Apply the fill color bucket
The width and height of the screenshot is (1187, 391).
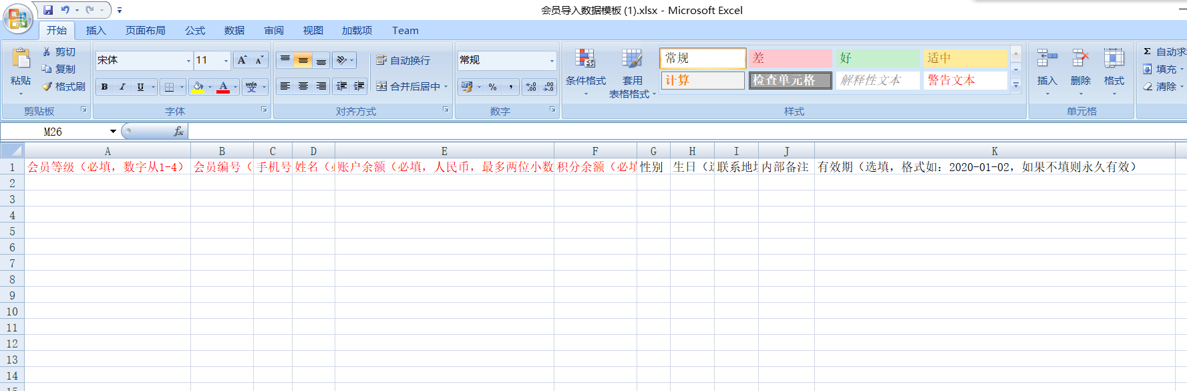click(x=198, y=87)
